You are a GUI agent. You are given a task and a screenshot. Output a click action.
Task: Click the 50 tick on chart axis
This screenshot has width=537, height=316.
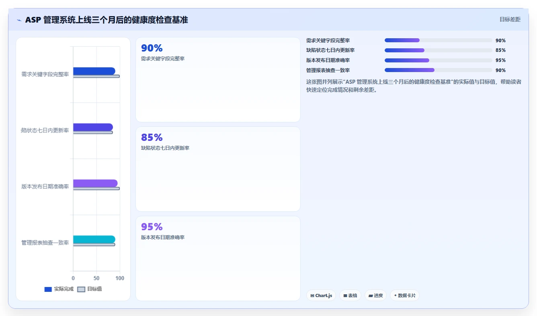pos(96,278)
